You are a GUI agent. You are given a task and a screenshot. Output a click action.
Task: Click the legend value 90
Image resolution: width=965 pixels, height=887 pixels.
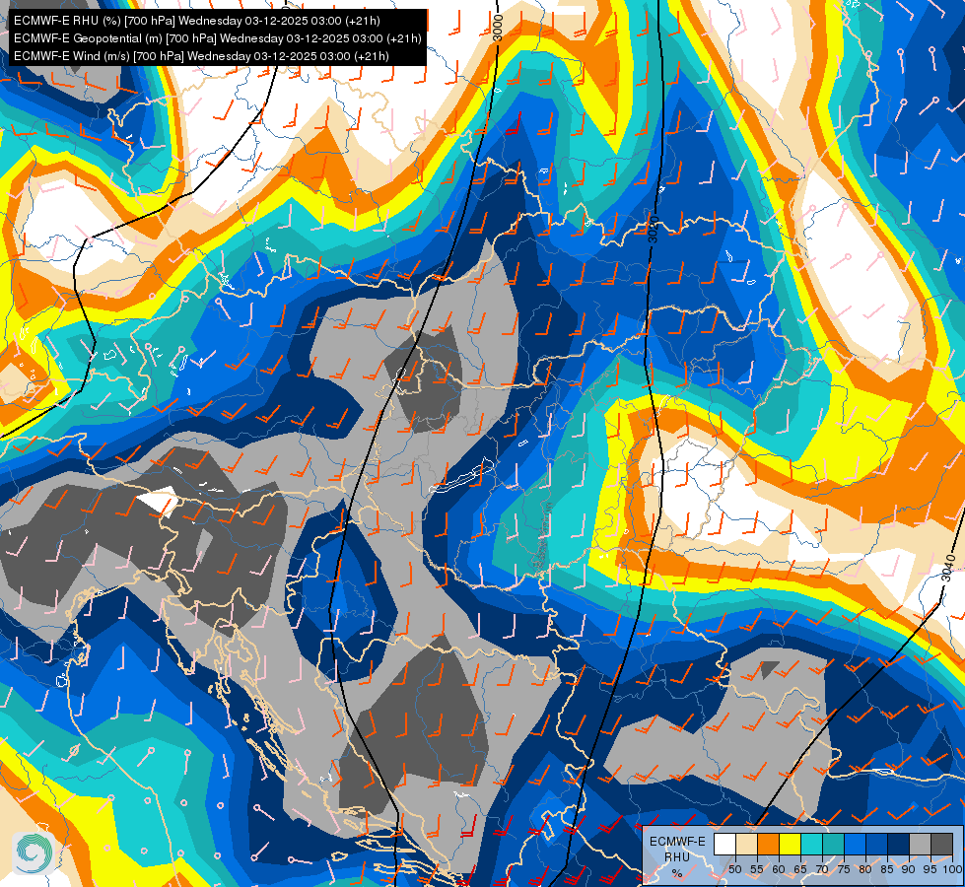coord(909,869)
